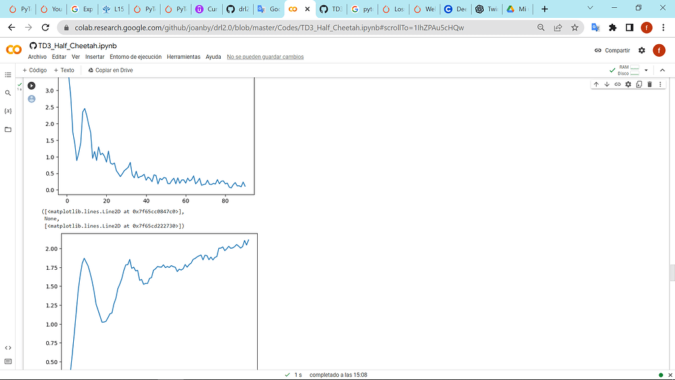Open the search and replace panel

(x=8, y=93)
